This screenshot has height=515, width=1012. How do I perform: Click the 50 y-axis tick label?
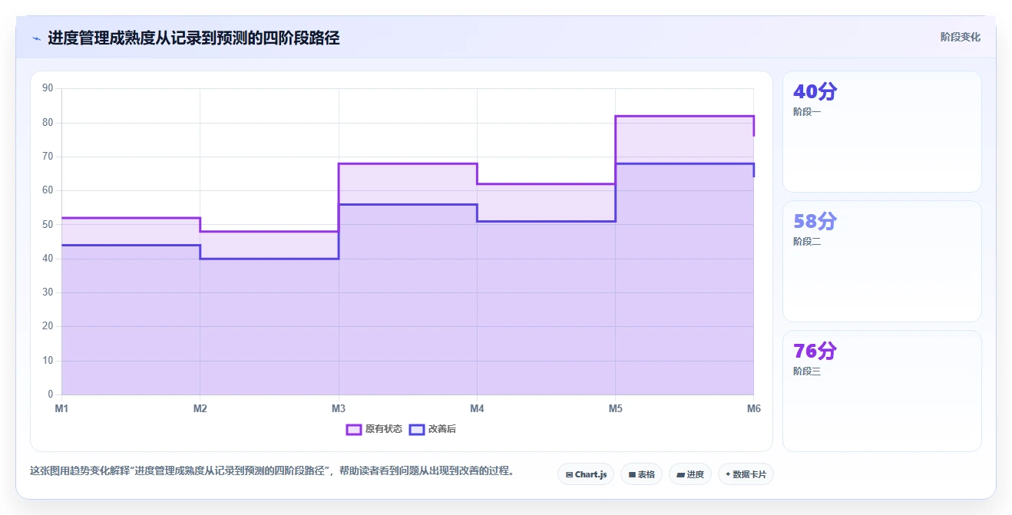click(48, 224)
